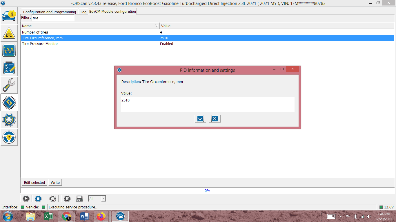
Task: Click the Write button
Action: [x=55, y=182]
